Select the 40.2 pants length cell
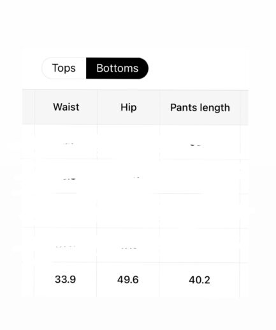Image resolution: width=276 pixels, height=330 pixels. coord(200,279)
